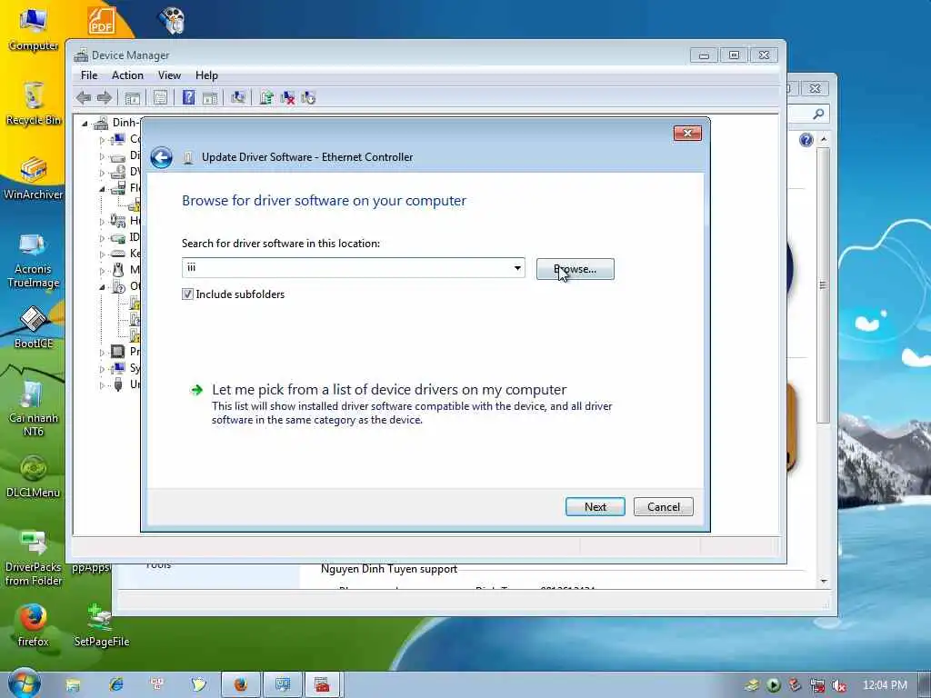Click the volume muted tray icon
The image size is (931, 698).
(x=839, y=685)
